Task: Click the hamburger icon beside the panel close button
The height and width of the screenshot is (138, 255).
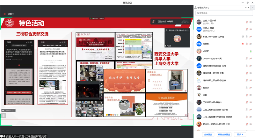Action: pos(252,7)
